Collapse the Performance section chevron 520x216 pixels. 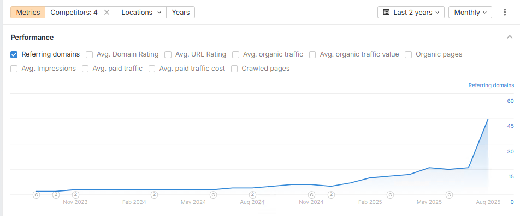(510, 37)
